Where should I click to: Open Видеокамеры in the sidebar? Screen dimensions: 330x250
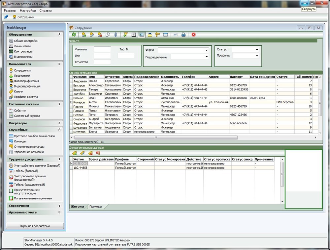(x=23, y=57)
